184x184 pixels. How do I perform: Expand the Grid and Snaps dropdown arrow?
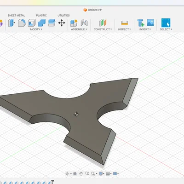click(x=111, y=174)
